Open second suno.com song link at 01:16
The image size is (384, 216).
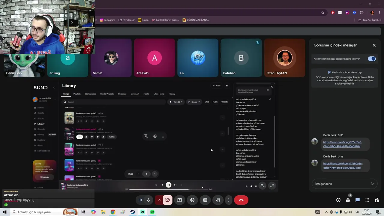[343, 166]
